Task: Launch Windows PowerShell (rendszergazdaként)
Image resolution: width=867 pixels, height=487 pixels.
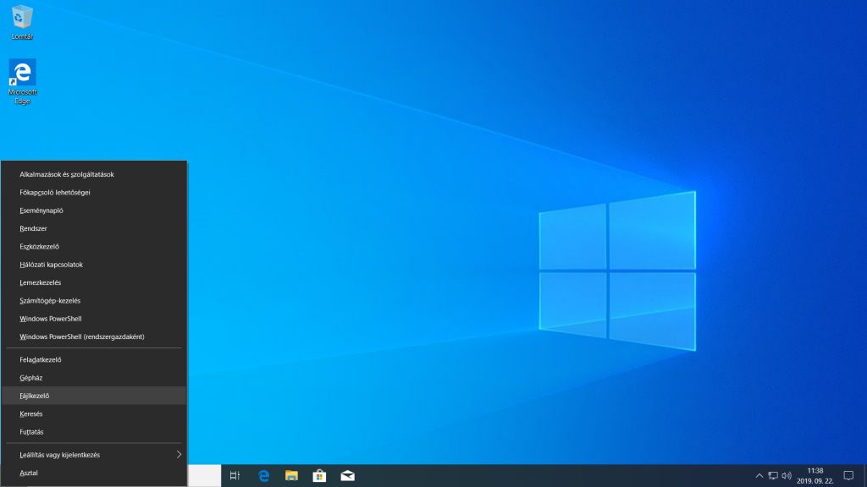Action: click(94, 337)
